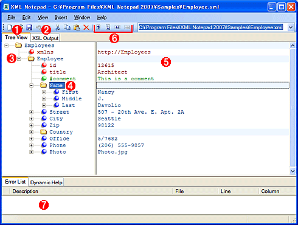Click the Nudge node down icon
Image resolution: width=298 pixels, height=225 pixels.
pos(108,27)
